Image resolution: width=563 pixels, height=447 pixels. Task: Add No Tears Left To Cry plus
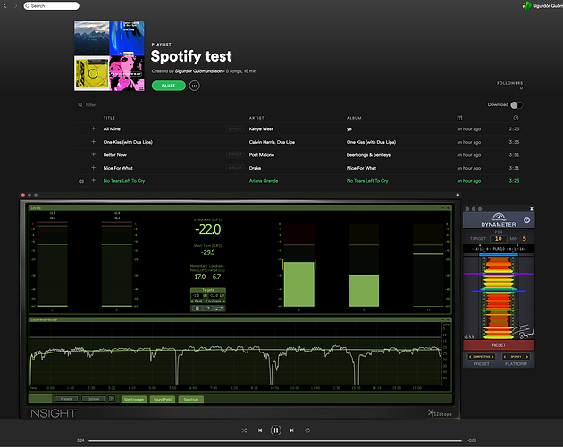click(x=93, y=180)
